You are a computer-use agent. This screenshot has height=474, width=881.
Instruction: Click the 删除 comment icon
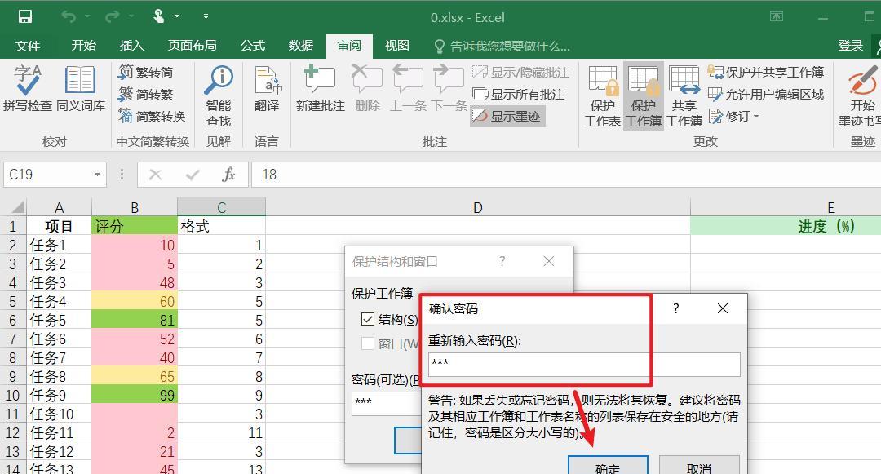(x=367, y=88)
